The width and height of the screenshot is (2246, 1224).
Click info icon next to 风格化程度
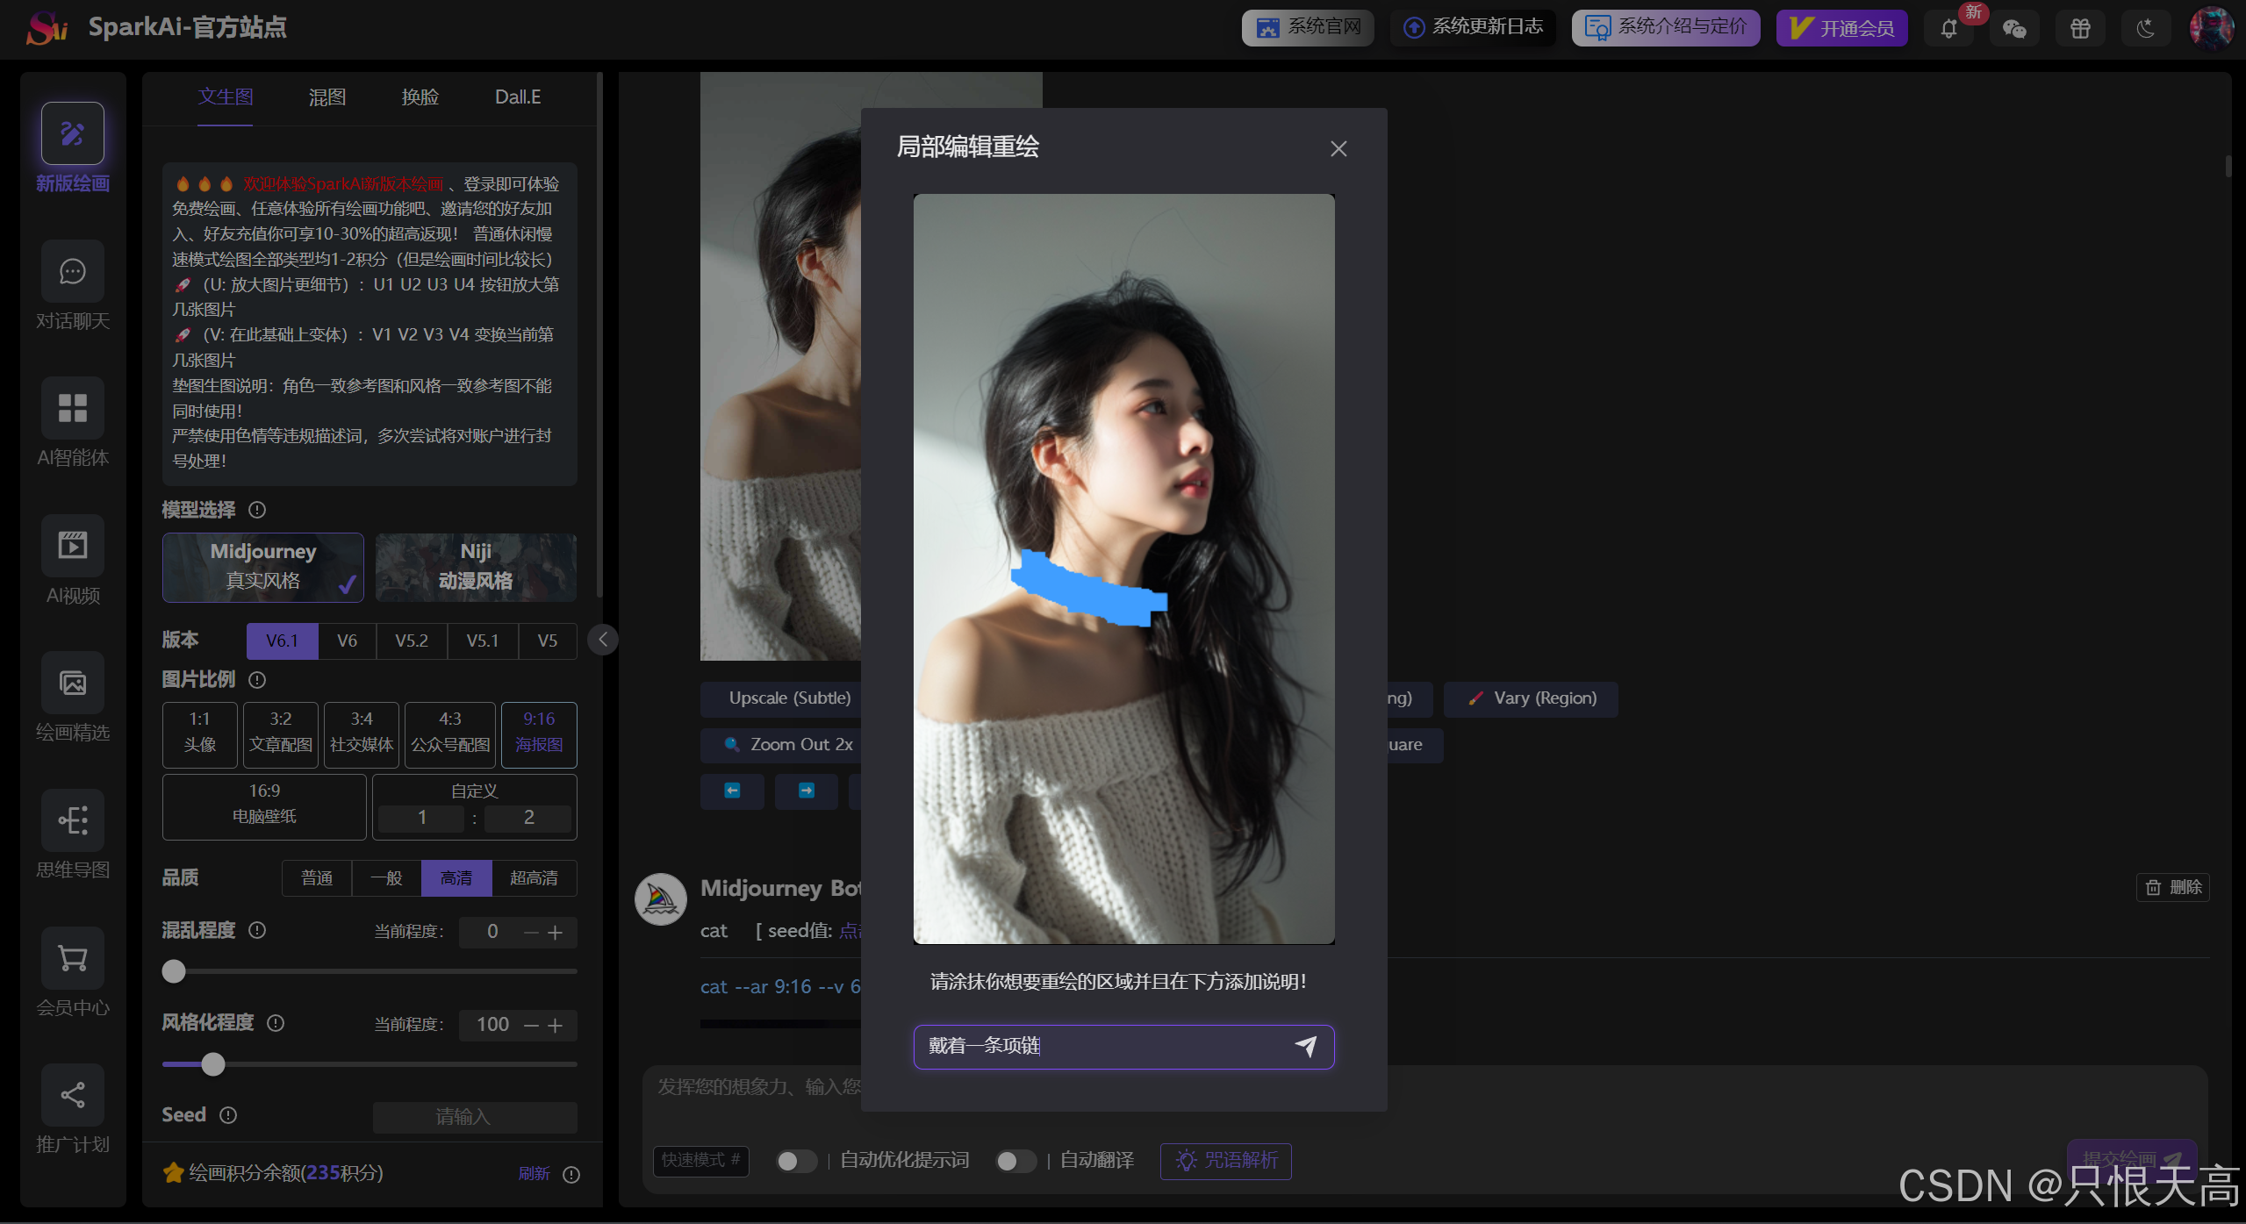(276, 1023)
